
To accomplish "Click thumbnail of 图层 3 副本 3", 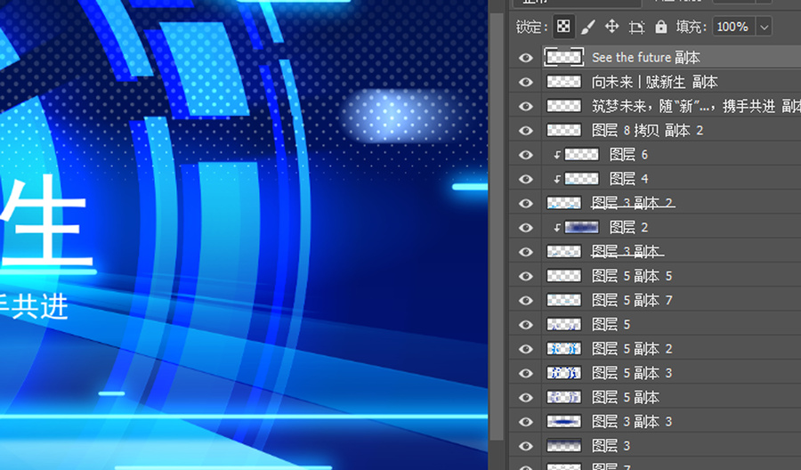I will pyautogui.click(x=564, y=421).
